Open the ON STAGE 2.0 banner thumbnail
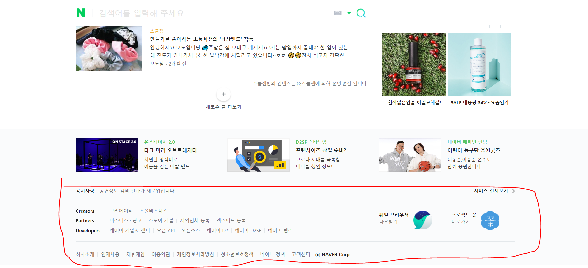Image resolution: width=588 pixels, height=268 pixels. (107, 155)
